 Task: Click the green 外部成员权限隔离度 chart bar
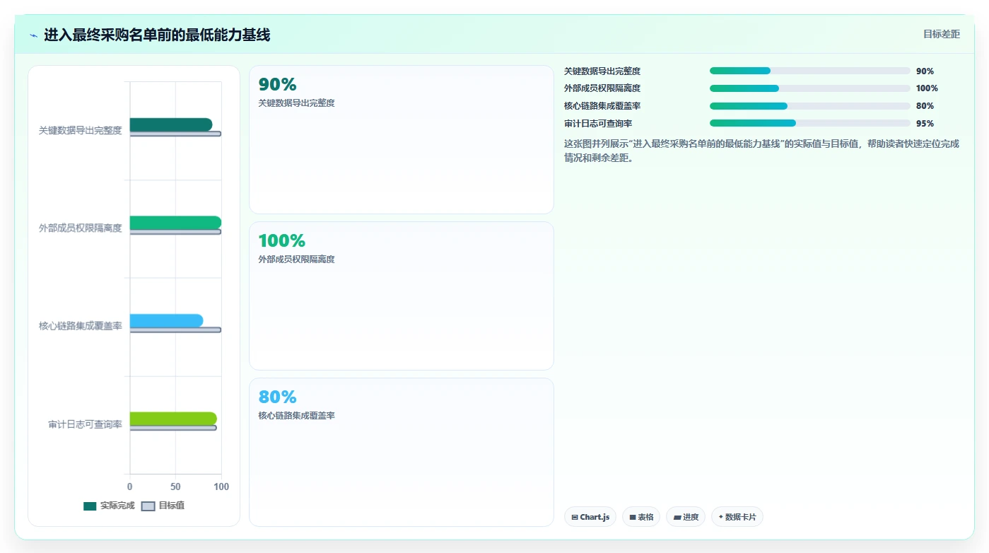coord(175,223)
